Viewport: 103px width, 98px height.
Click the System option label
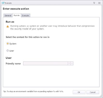[x=13, y=44]
